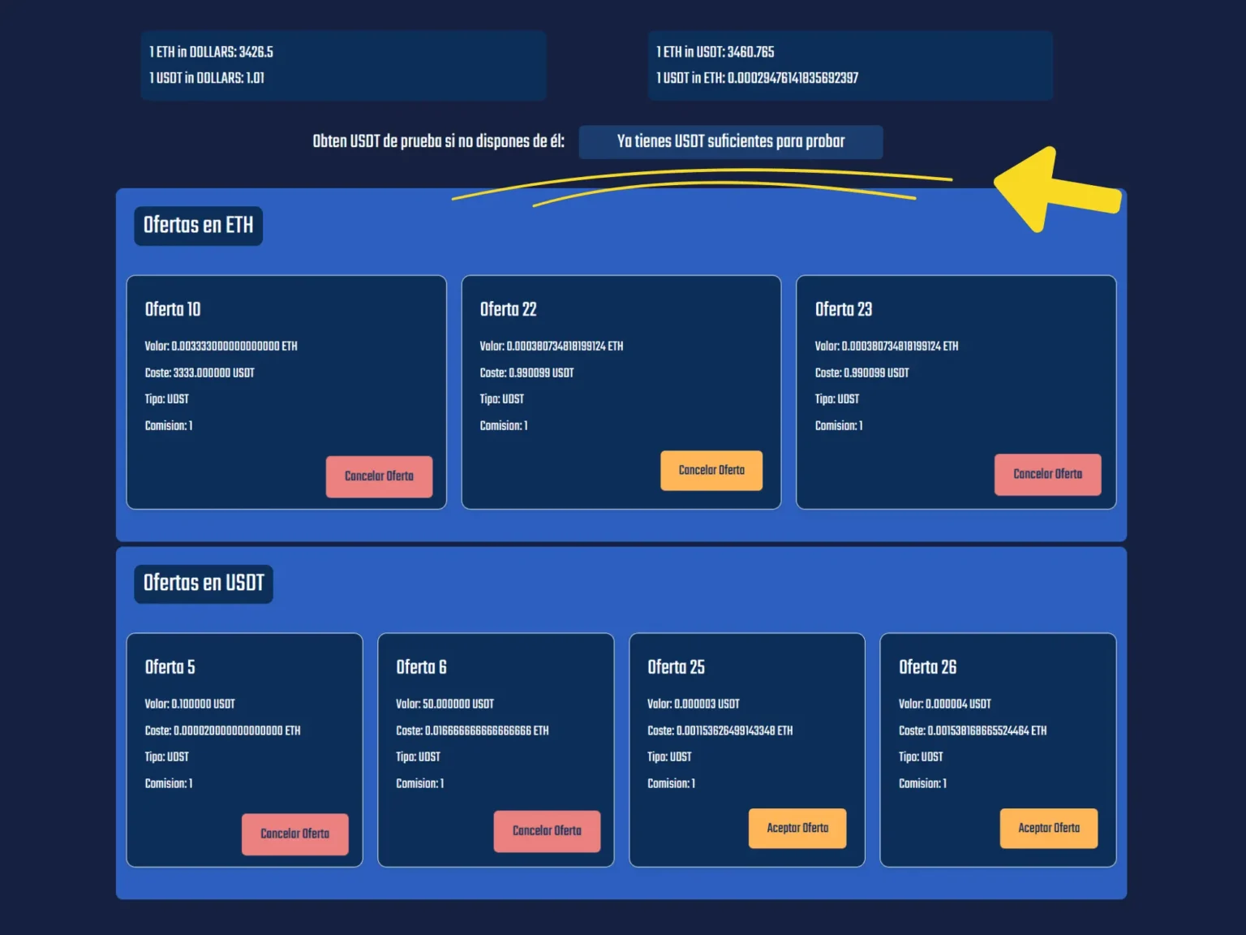Aceptar Oferta 26
Viewport: 1246px width, 935px height.
click(1049, 828)
